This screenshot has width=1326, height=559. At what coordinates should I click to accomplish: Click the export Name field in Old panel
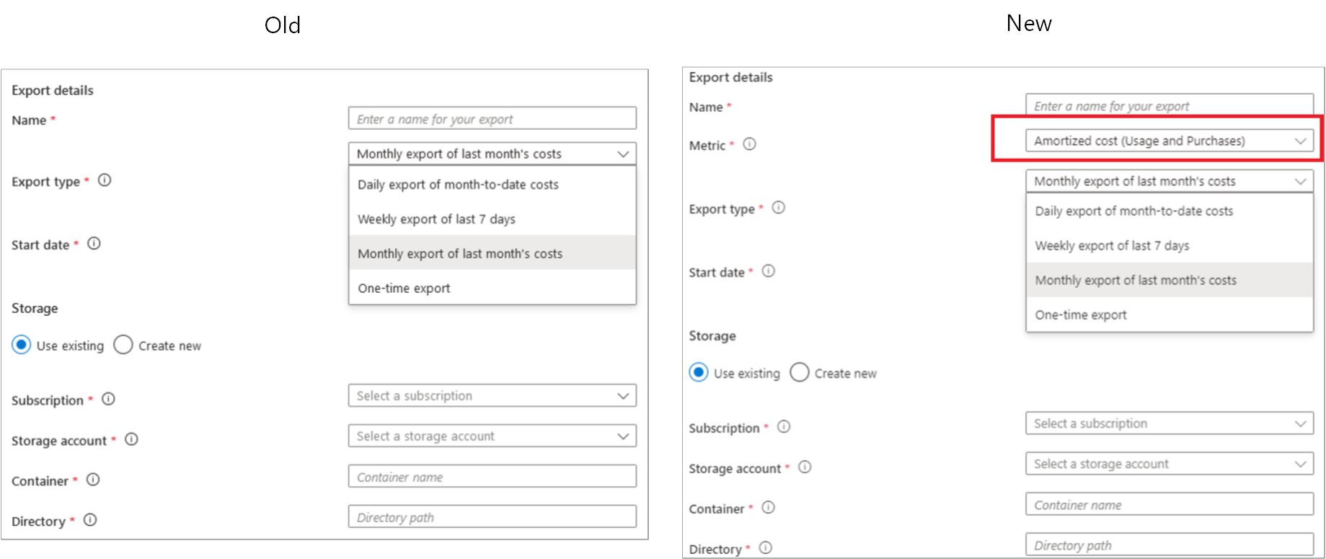tap(492, 119)
